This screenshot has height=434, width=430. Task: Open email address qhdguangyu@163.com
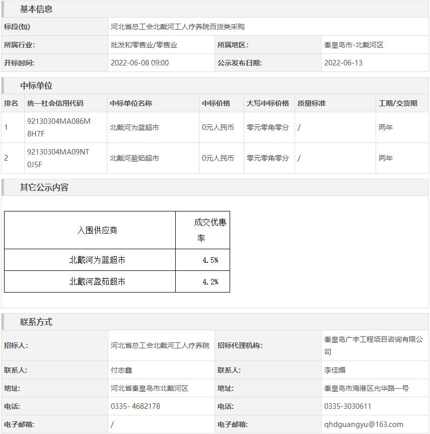click(x=364, y=424)
